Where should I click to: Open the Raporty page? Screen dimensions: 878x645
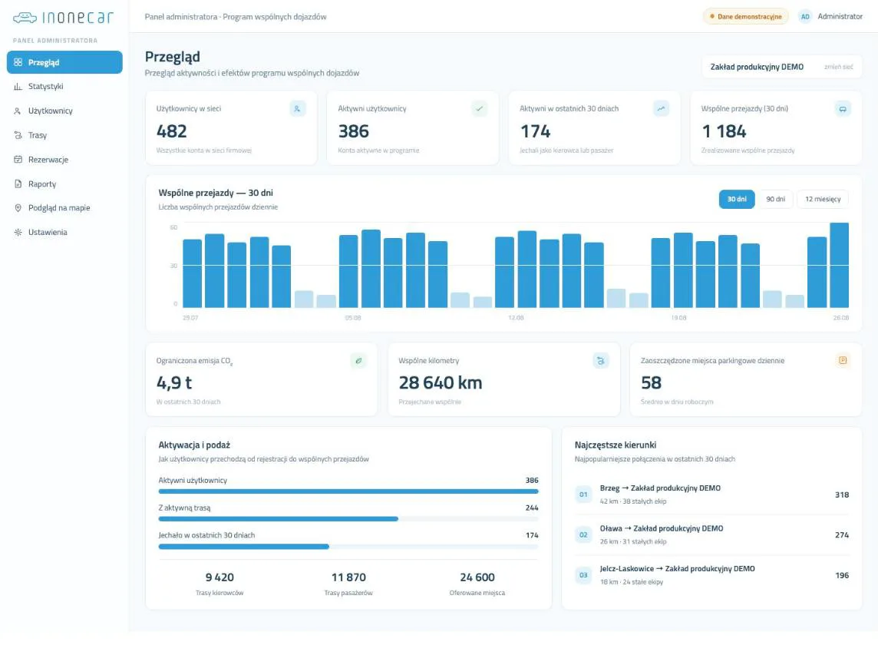64,184
